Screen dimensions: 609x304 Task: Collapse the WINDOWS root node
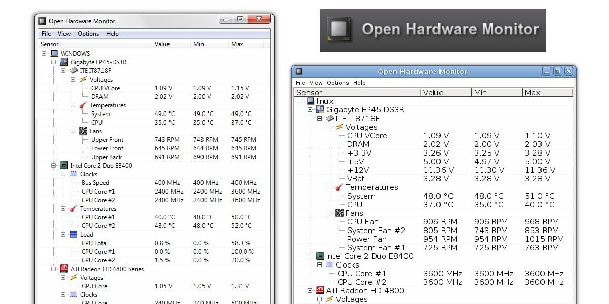point(44,53)
